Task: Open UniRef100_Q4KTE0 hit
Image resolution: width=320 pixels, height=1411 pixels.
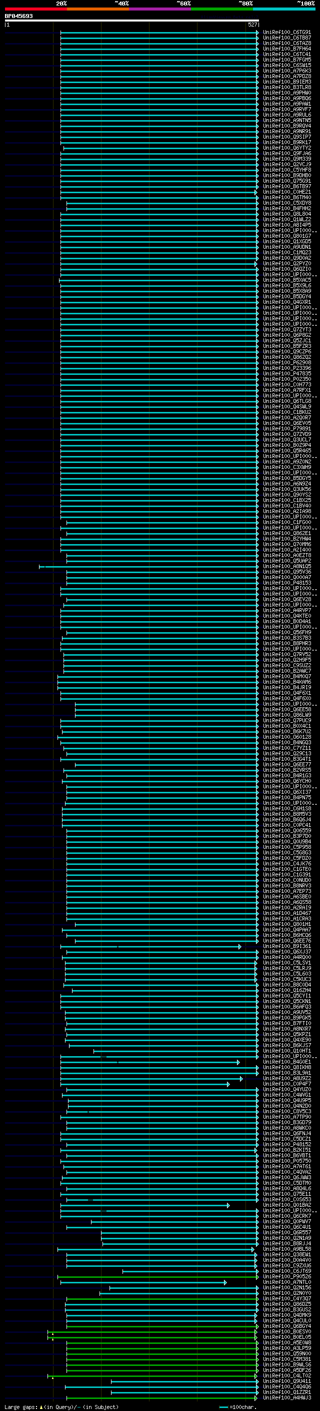Action: (x=286, y=616)
